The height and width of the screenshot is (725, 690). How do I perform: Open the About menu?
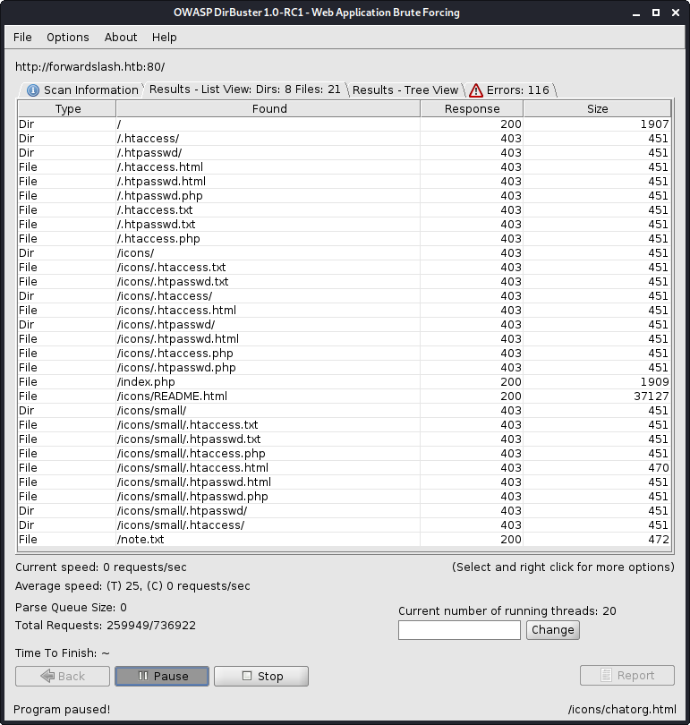(x=121, y=37)
